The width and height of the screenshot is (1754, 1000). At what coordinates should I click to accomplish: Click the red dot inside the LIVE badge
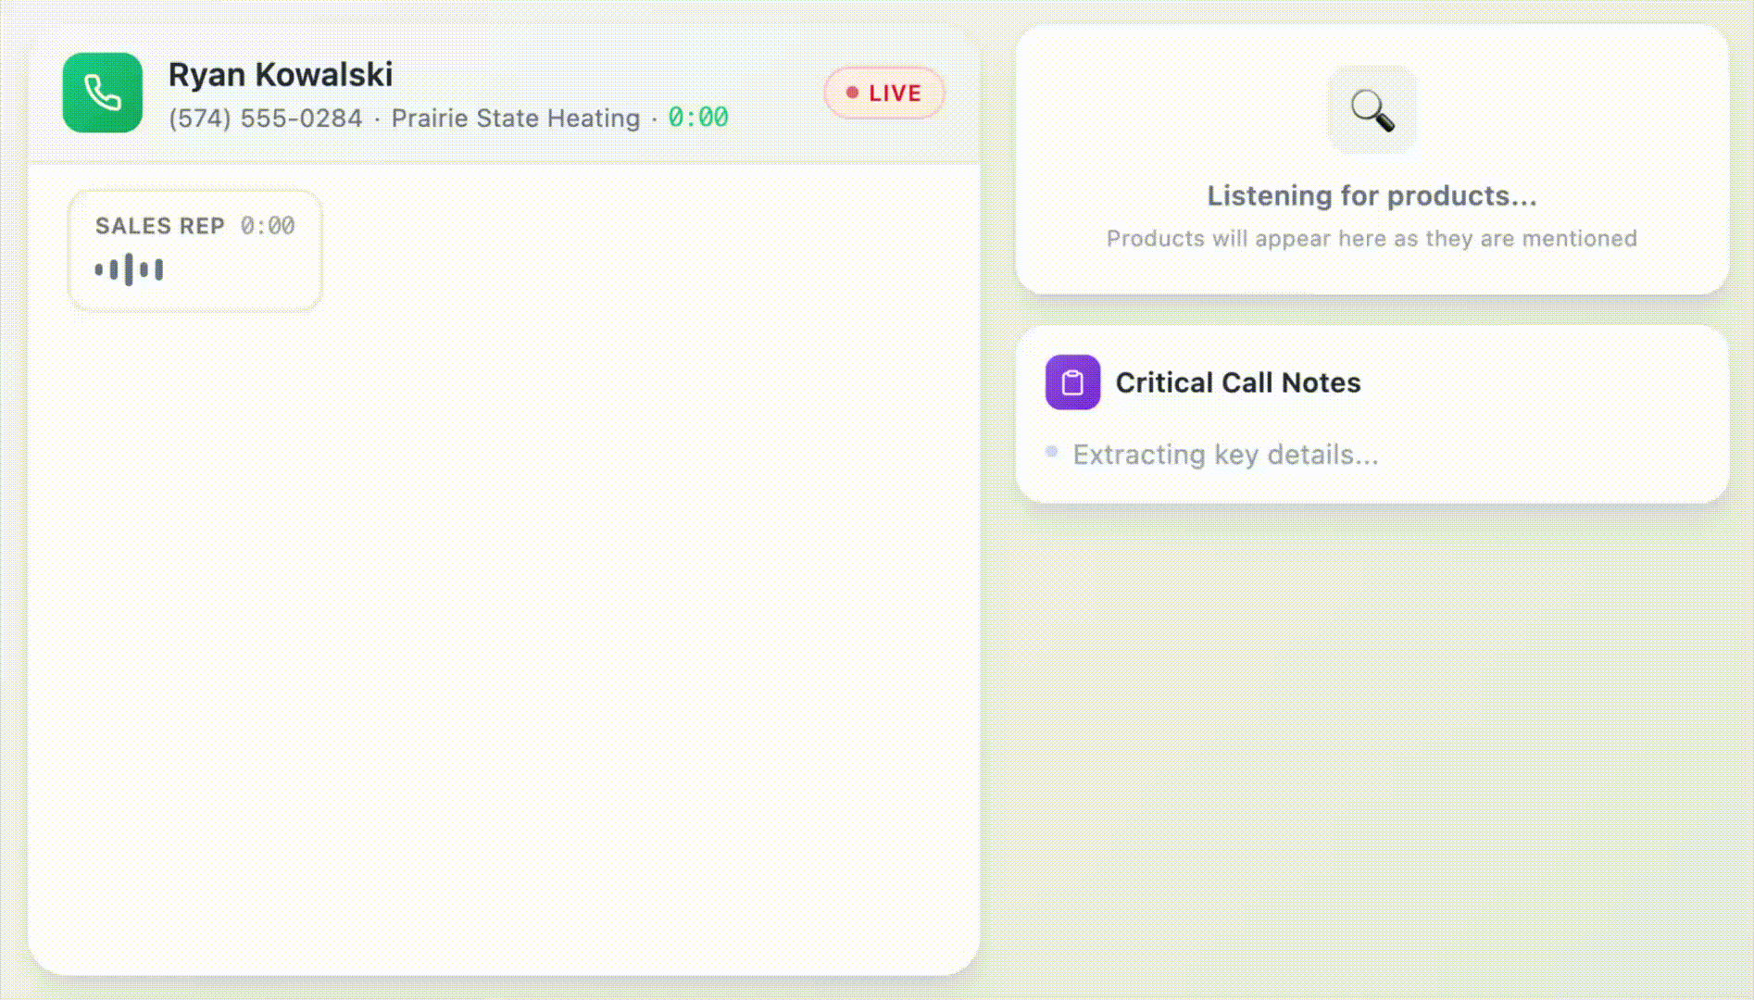coord(853,93)
